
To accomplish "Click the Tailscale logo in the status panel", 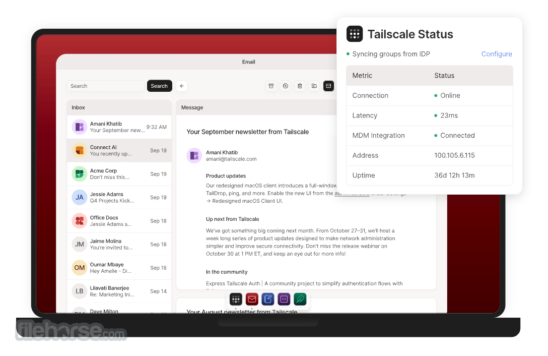I will [355, 34].
